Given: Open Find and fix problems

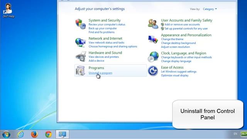Looking at the screenshot, I should [102, 32].
